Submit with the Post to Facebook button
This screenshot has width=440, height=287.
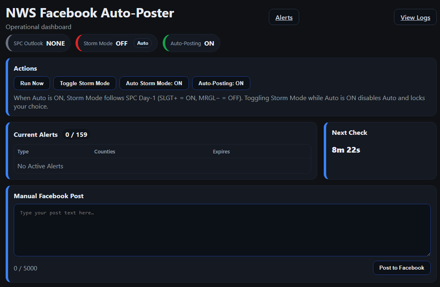[401, 268]
